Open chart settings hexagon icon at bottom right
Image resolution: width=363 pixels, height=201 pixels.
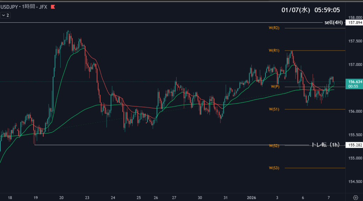click(x=356, y=197)
